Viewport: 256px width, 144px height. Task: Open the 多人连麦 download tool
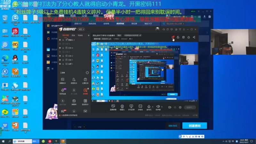74,92
